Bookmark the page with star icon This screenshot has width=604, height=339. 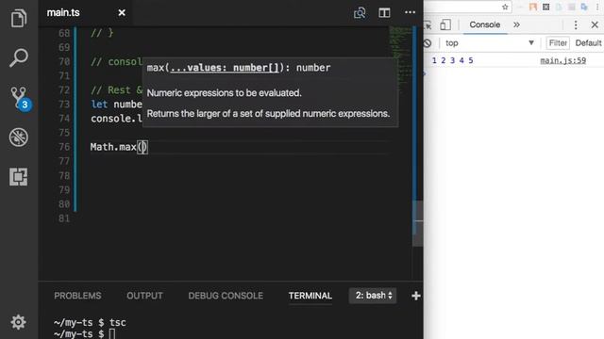[505, 7]
